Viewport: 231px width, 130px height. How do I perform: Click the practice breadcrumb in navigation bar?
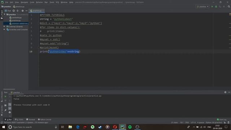6,6
